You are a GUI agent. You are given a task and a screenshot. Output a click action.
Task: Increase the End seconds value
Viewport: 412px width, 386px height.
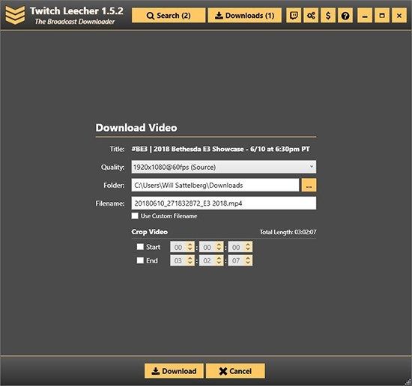point(248,258)
